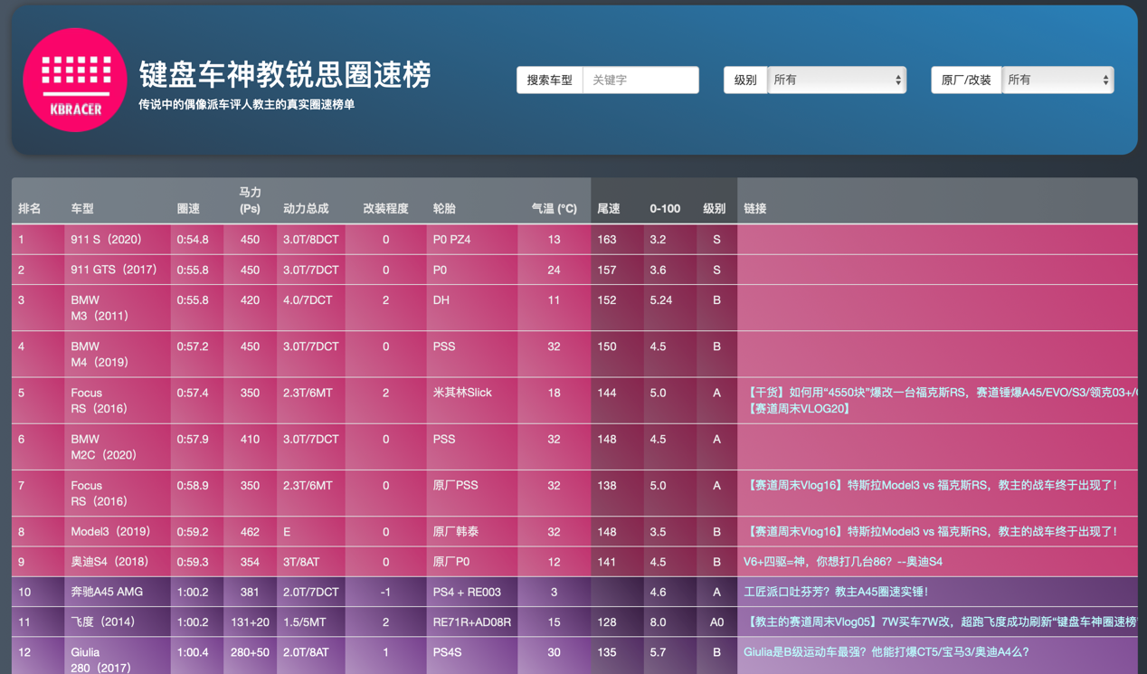The height and width of the screenshot is (674, 1147).
Task: Click the 911 S（2020）car name
Action: [107, 240]
